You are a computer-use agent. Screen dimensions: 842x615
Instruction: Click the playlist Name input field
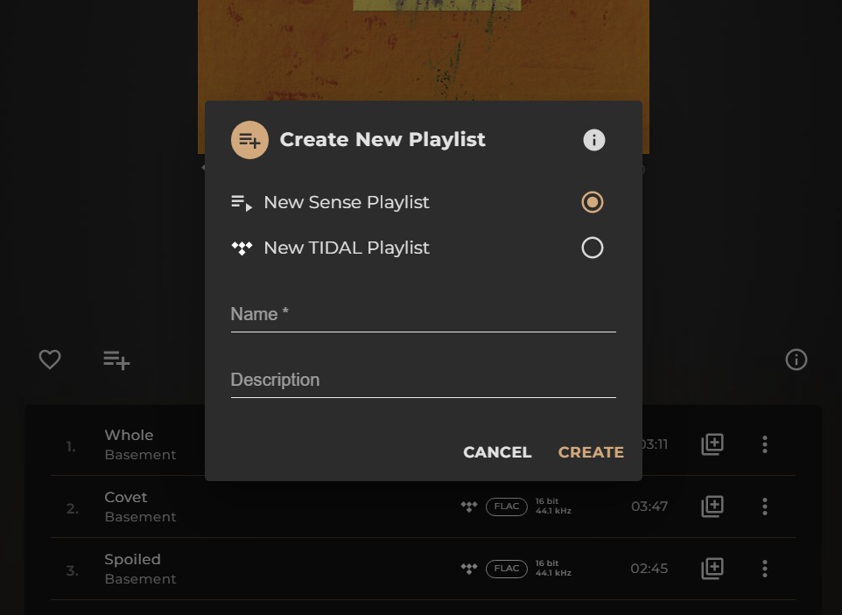point(423,315)
